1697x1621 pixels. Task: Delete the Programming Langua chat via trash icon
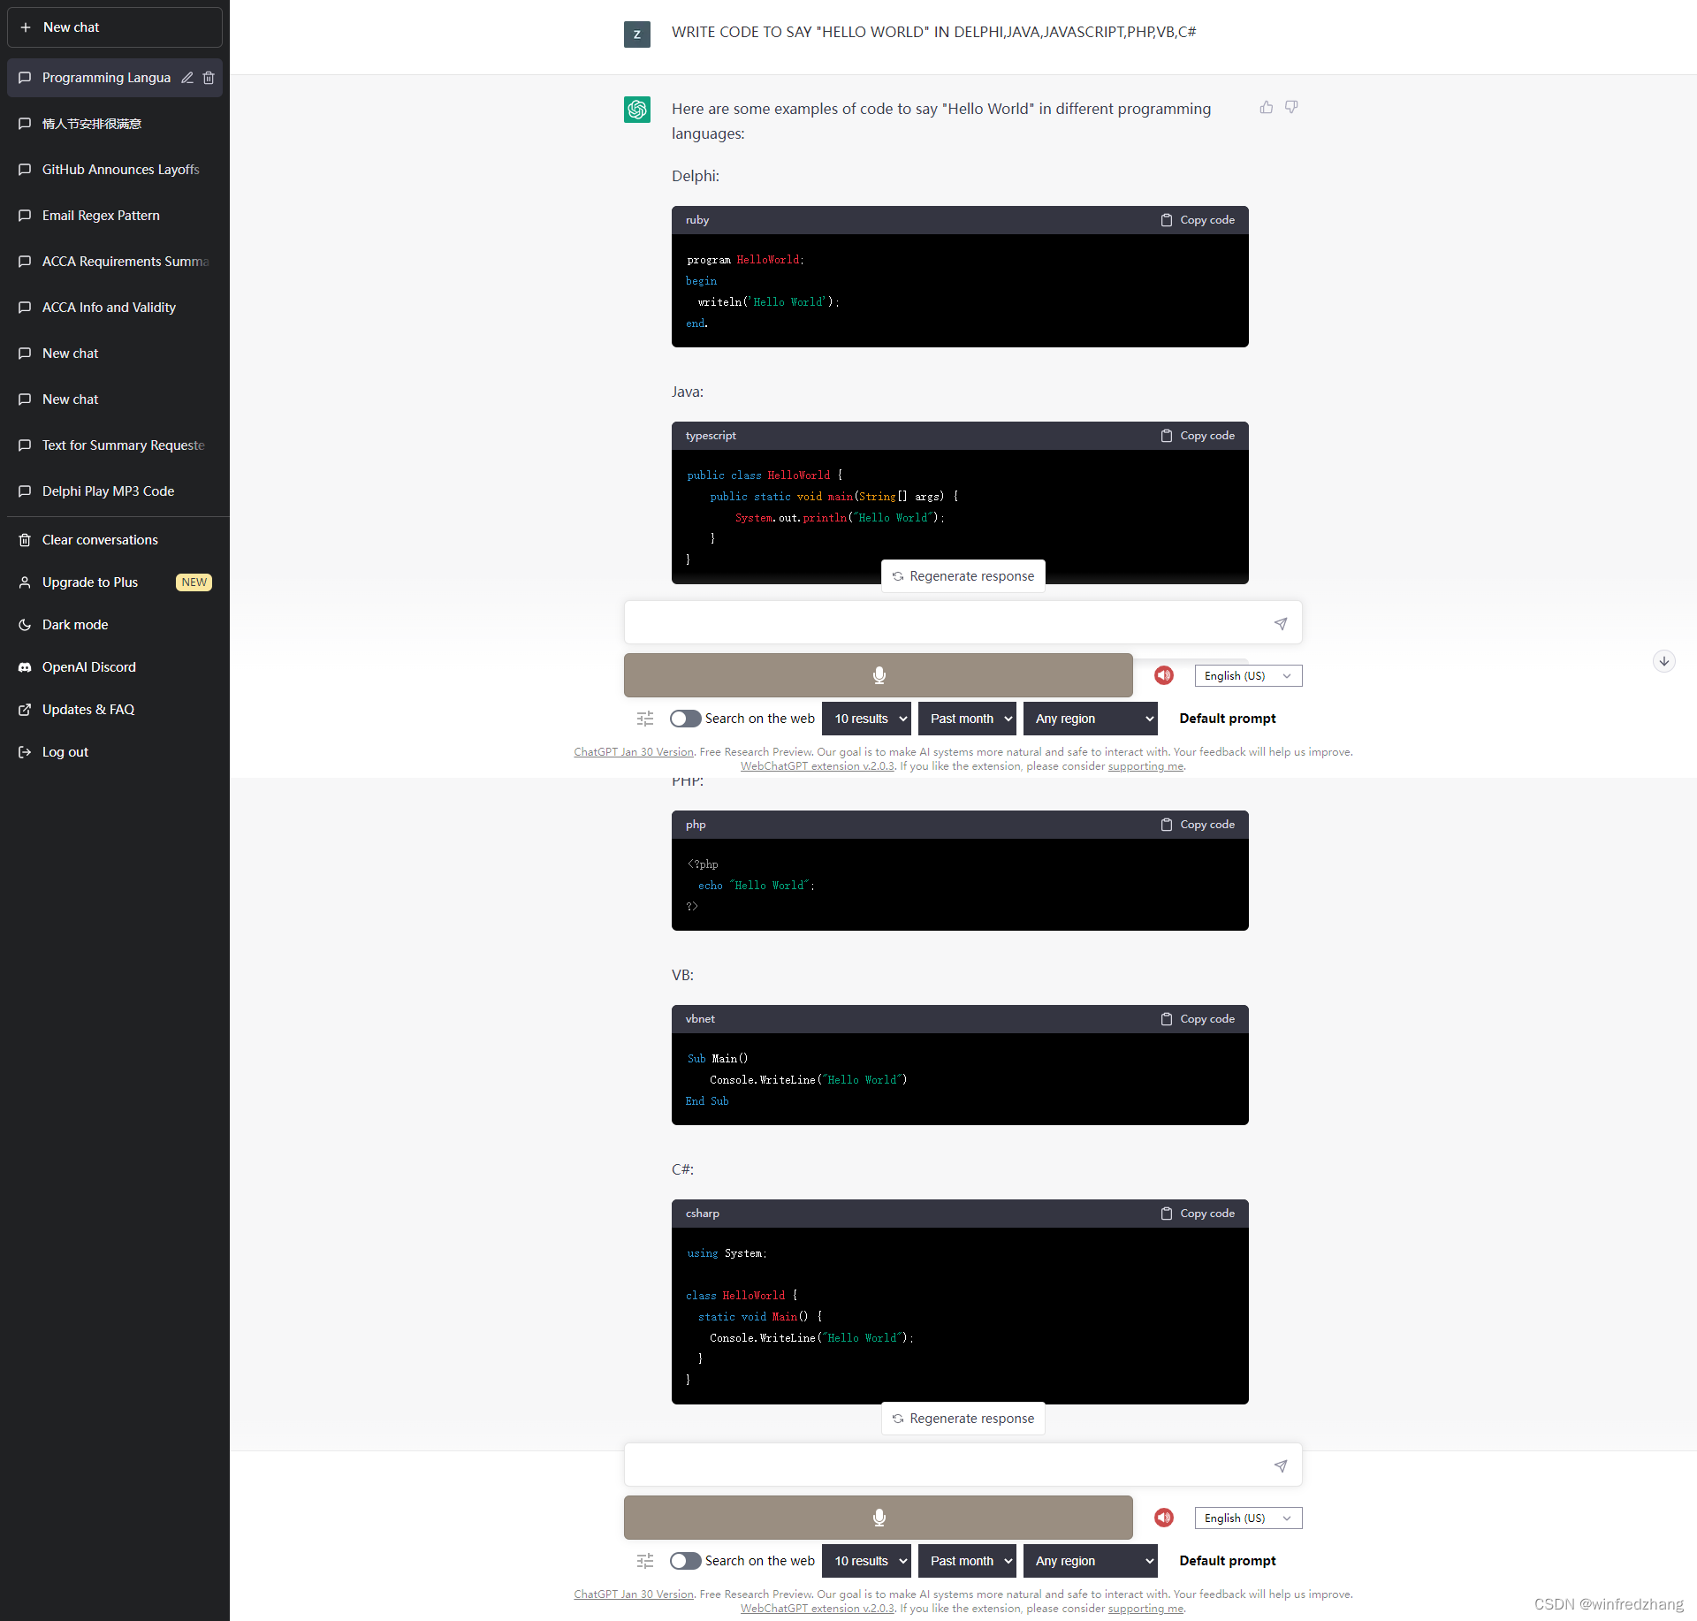[x=209, y=78]
